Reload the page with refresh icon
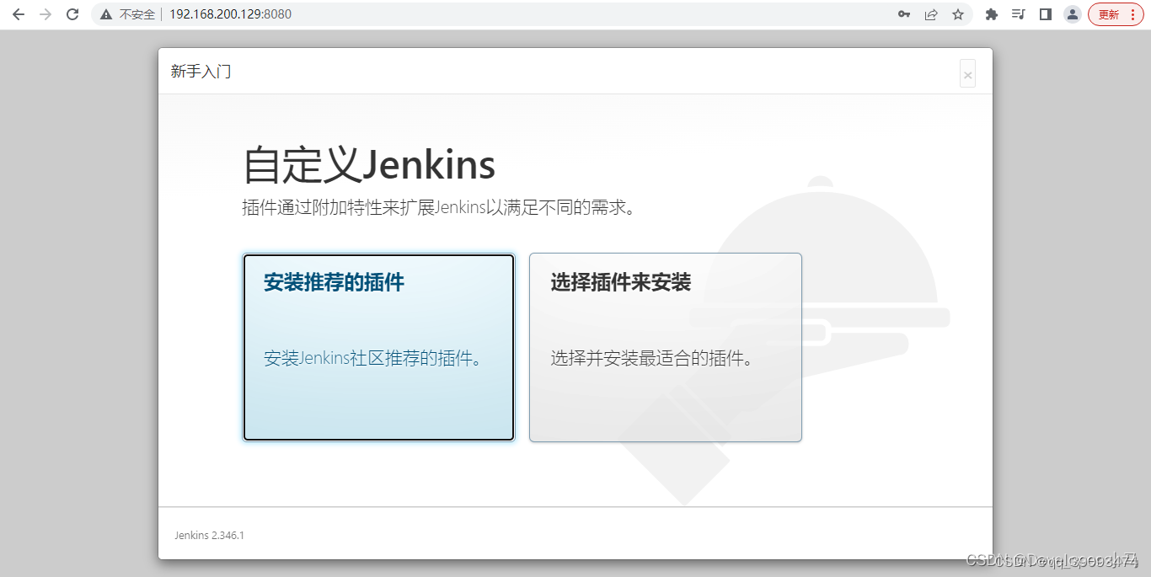The width and height of the screenshot is (1151, 577). [72, 14]
